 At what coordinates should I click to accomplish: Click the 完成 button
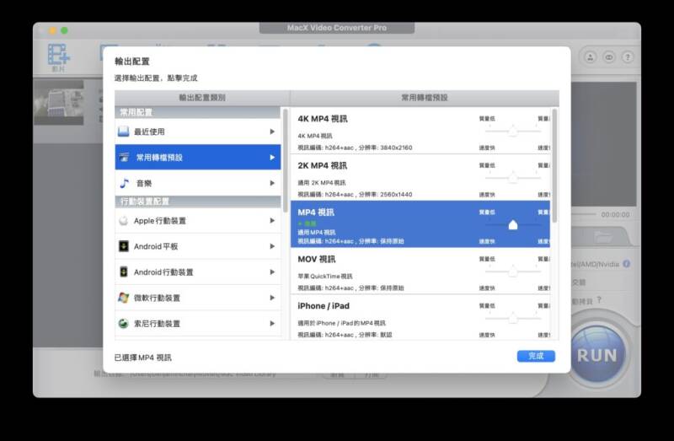click(x=536, y=356)
